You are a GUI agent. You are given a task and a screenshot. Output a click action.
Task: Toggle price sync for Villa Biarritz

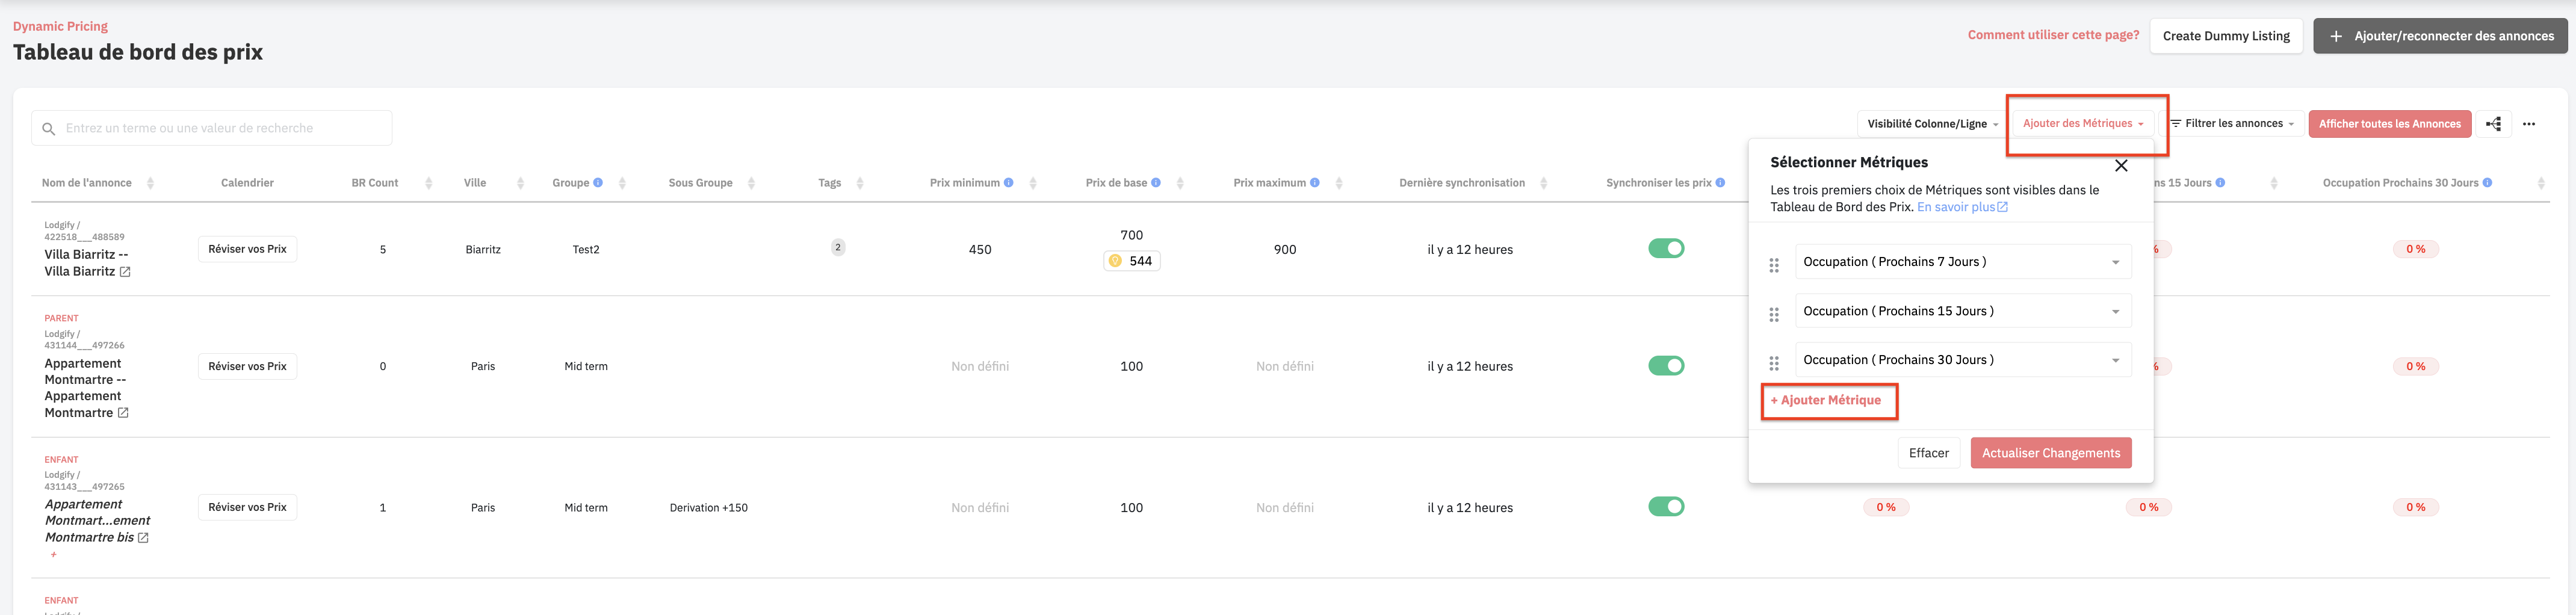pos(1666,248)
